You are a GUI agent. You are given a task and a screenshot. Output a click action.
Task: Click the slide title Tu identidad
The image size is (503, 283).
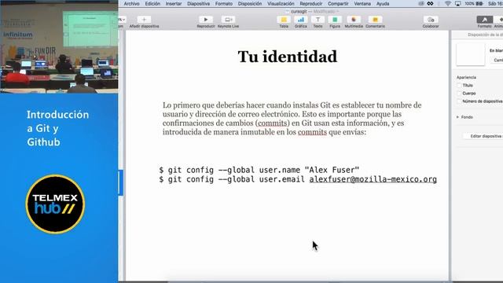point(288,57)
